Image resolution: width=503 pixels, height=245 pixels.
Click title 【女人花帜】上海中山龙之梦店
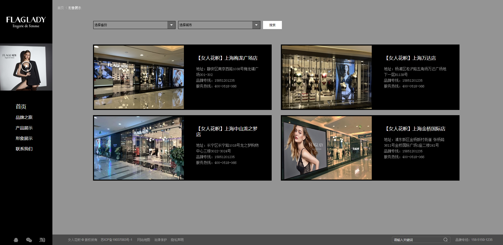(x=227, y=131)
